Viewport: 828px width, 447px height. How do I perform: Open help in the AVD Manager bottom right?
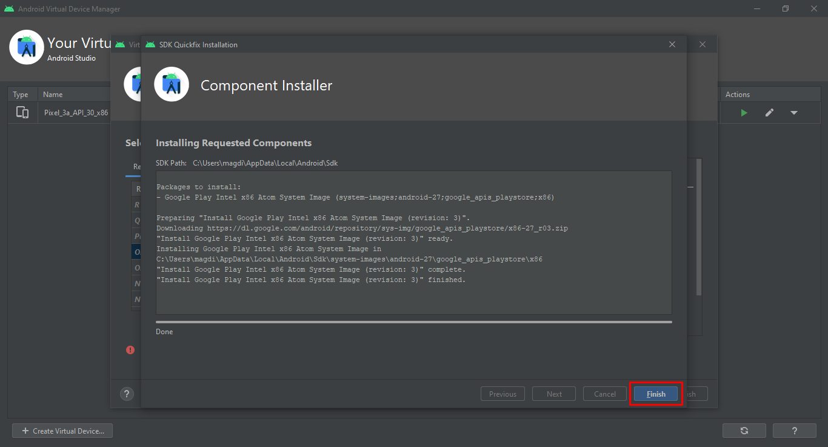(795, 431)
